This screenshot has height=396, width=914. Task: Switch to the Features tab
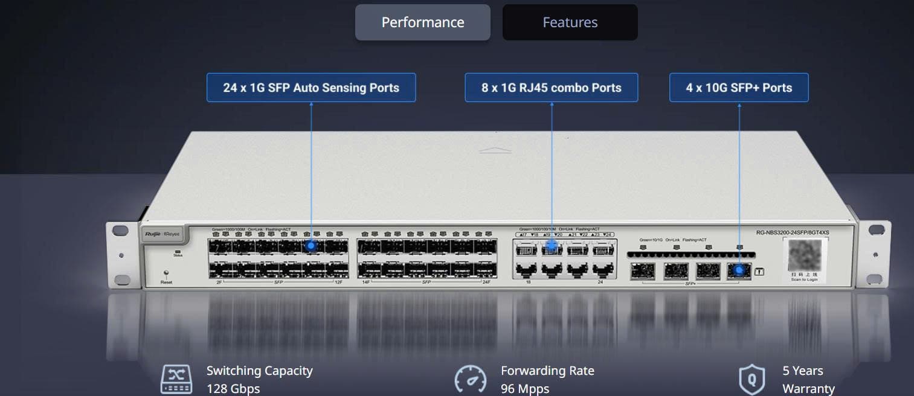[569, 22]
